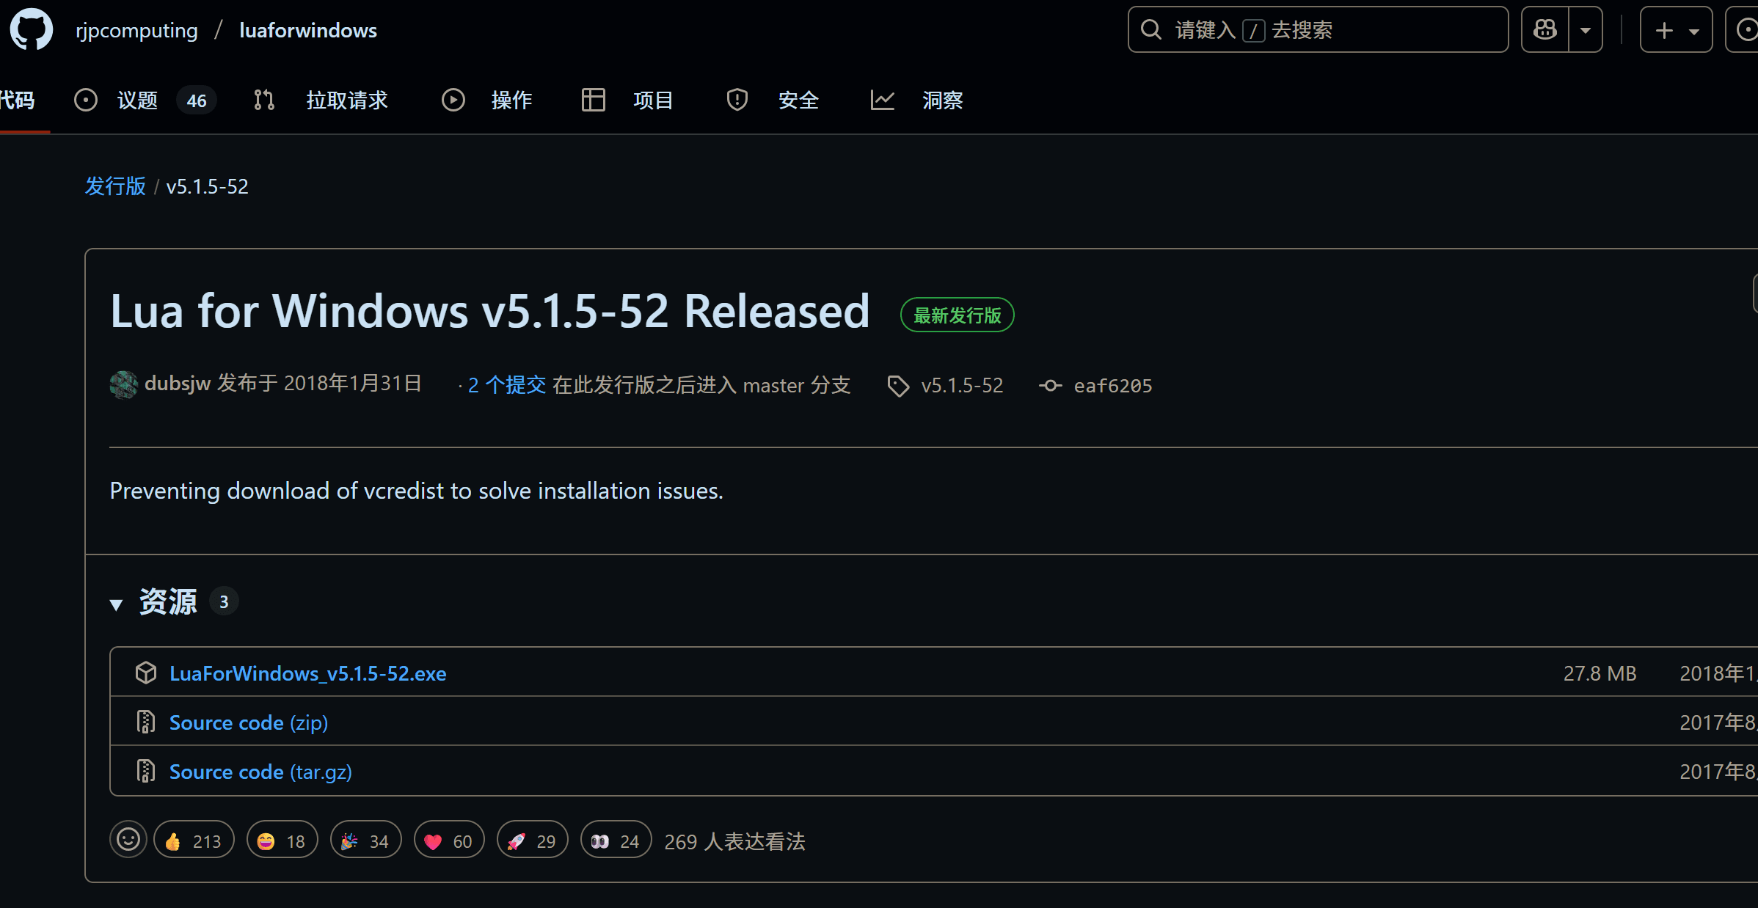Switch to the 议题 issues tab

(138, 100)
